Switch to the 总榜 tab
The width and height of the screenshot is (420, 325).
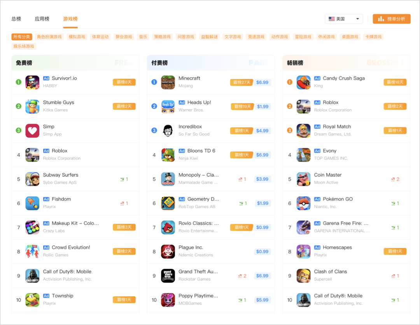(x=16, y=19)
